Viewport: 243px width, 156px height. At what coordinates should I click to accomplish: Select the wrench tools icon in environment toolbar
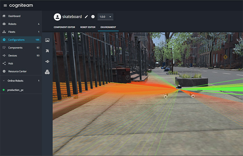(47, 51)
